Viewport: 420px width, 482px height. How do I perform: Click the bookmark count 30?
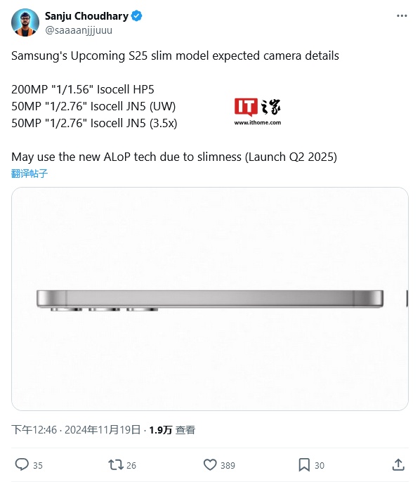click(x=320, y=465)
